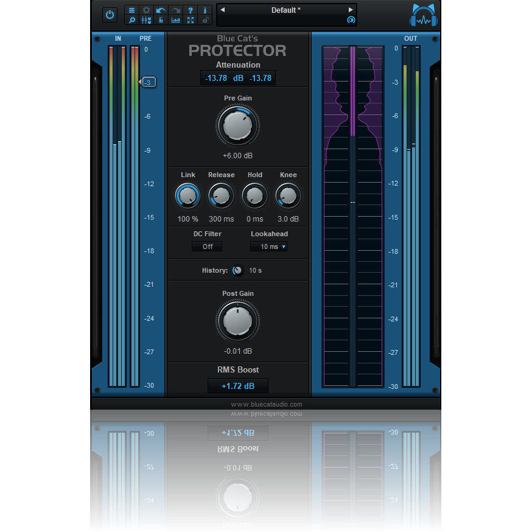The image size is (532, 532).
Task: Click the RMS Boost +1.72 dB value
Action: (x=237, y=385)
